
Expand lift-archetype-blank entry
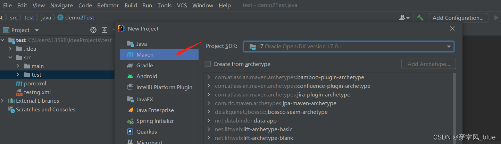(x=209, y=138)
